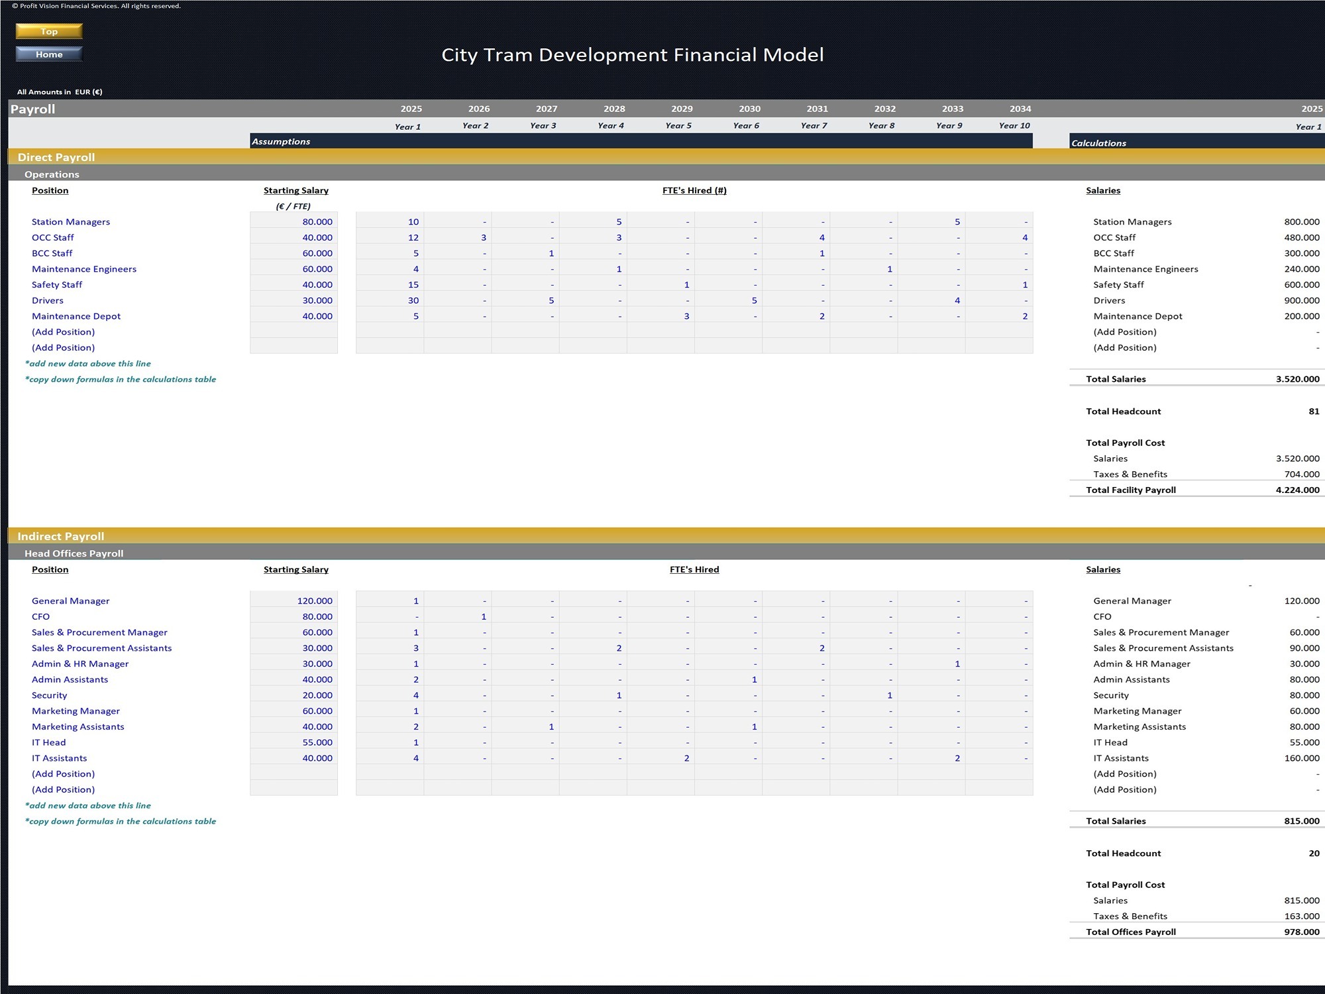Click Drivers Year 1 FTE cell
The height and width of the screenshot is (994, 1325).
pyautogui.click(x=390, y=300)
